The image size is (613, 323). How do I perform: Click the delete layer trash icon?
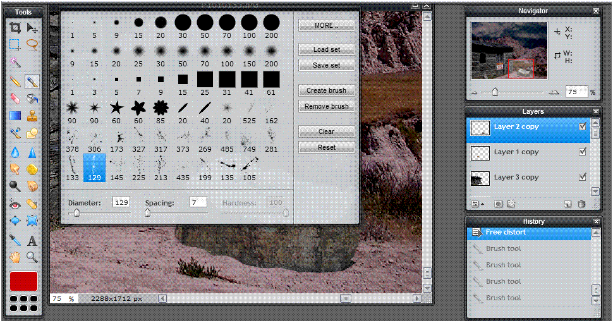(581, 204)
